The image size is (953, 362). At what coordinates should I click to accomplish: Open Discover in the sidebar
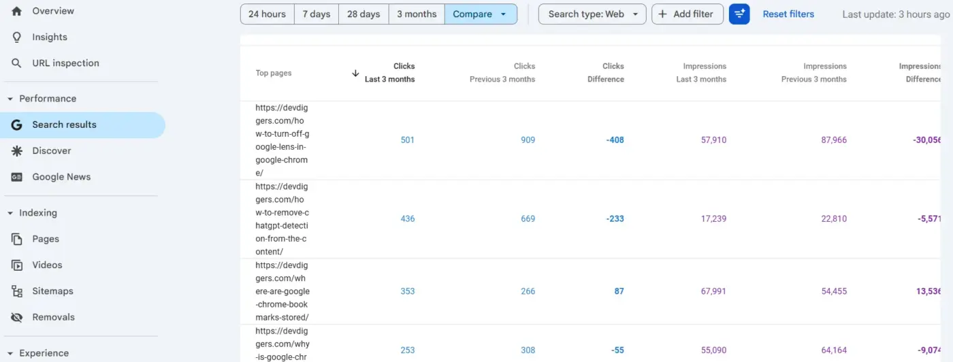click(x=52, y=151)
